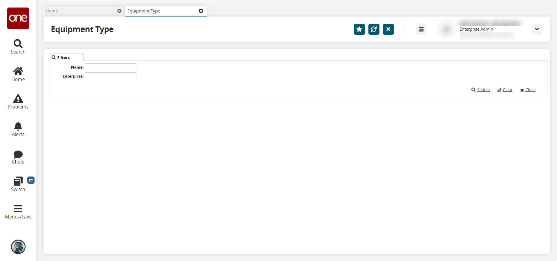Click the Filters panel header

pyautogui.click(x=66, y=57)
